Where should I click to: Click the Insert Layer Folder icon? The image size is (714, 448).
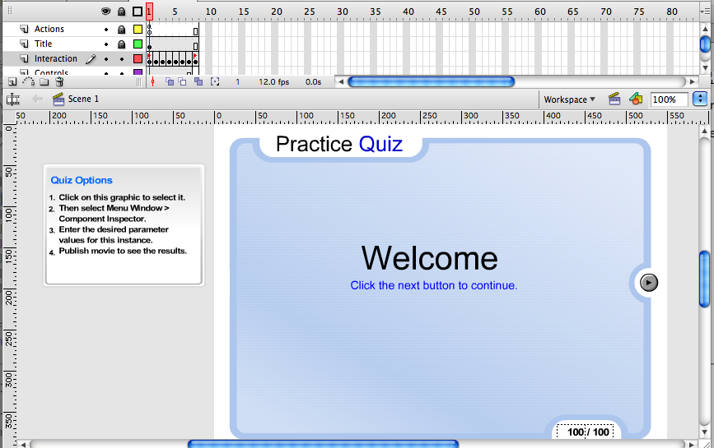tap(44, 81)
